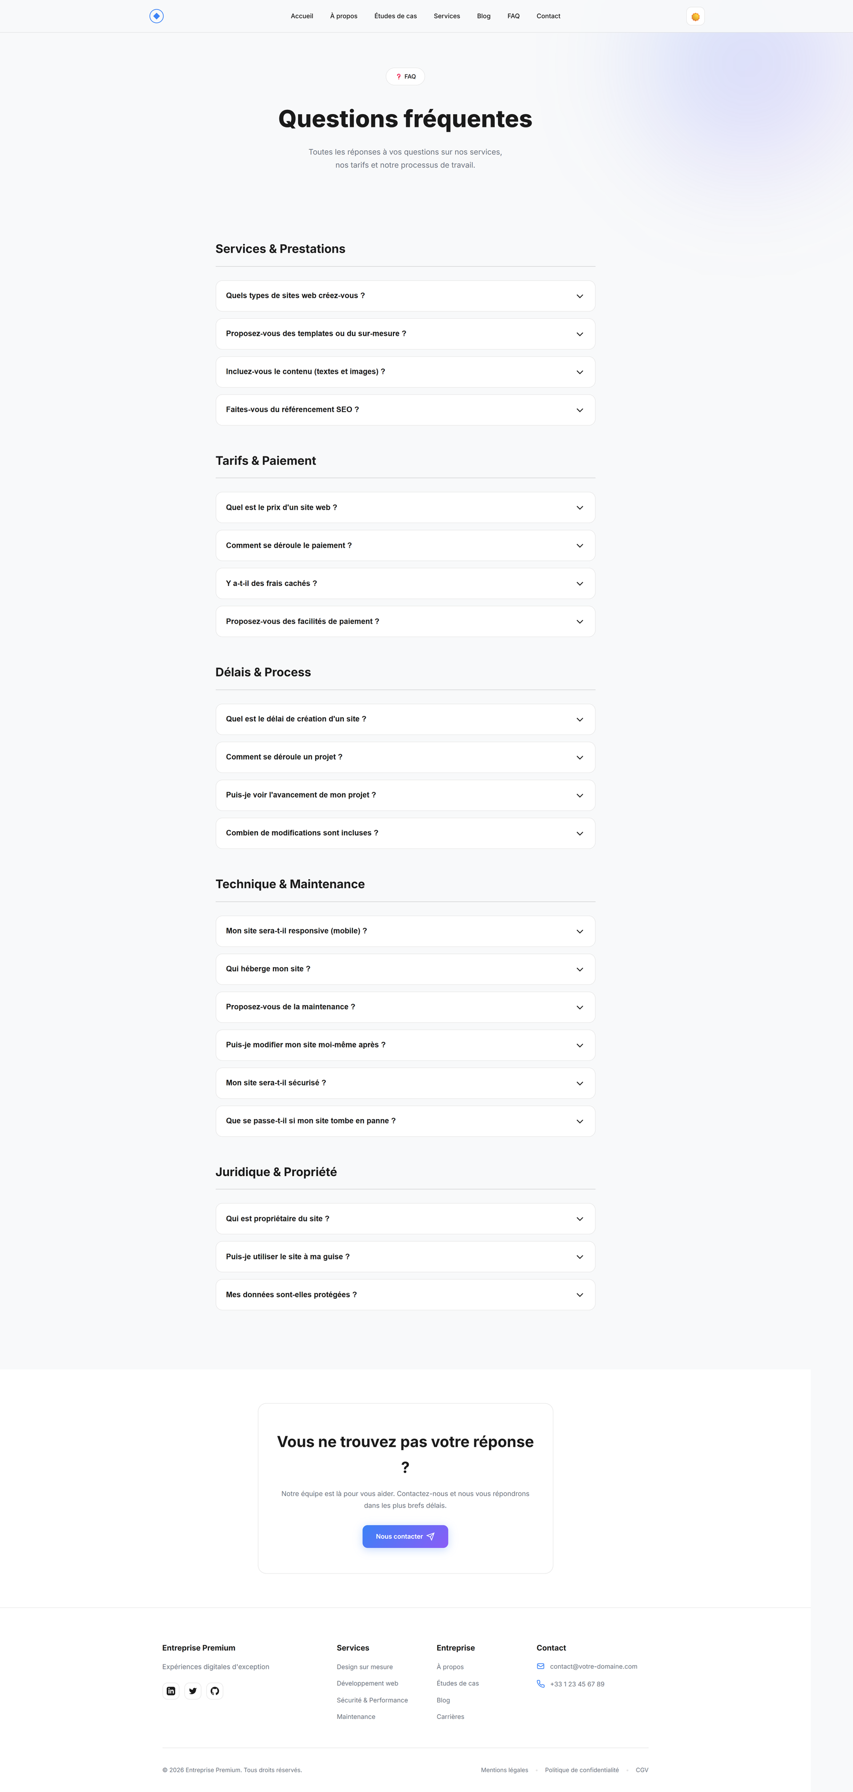Click the "Nous contacter" button
The image size is (853, 1792).
coord(405,1537)
